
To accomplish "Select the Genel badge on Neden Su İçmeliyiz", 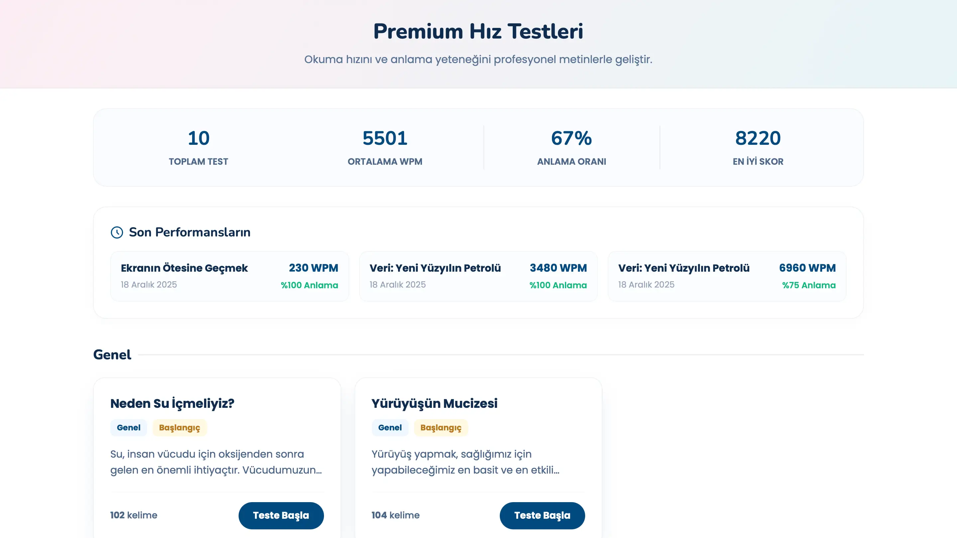I will (129, 427).
